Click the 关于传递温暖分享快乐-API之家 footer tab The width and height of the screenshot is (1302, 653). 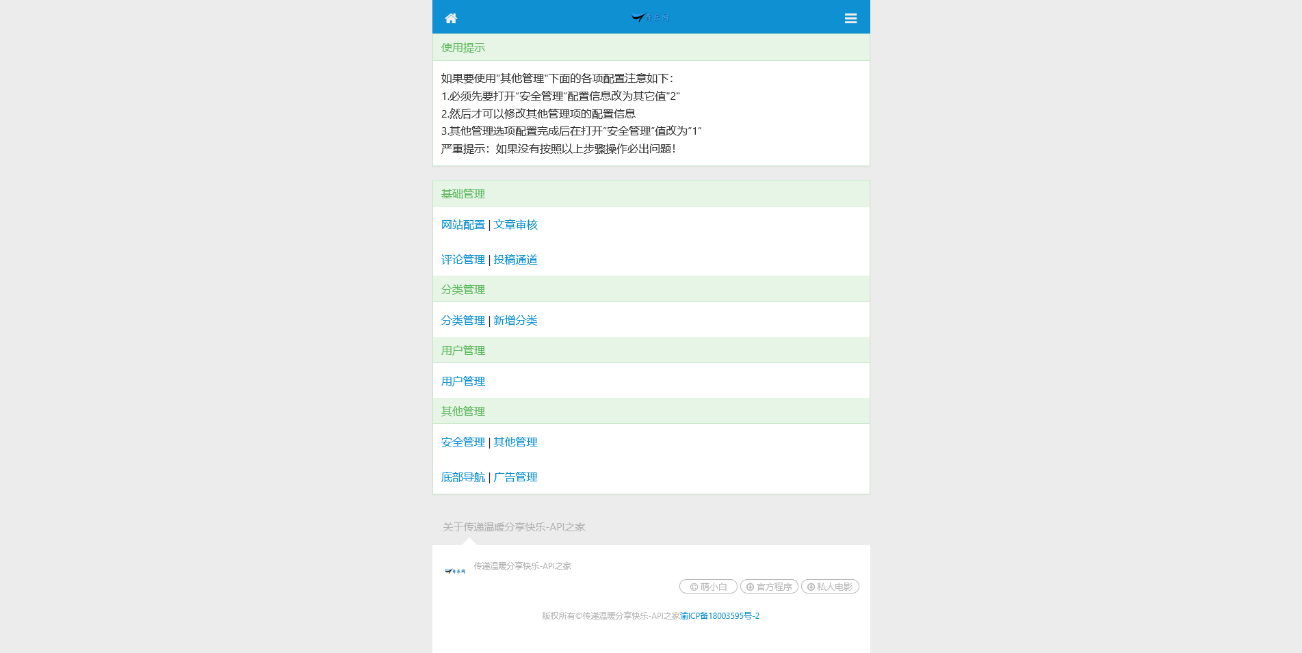[x=514, y=527]
